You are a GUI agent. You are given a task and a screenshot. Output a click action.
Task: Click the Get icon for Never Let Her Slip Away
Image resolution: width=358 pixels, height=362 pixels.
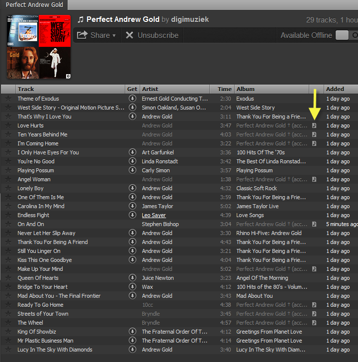(132, 233)
